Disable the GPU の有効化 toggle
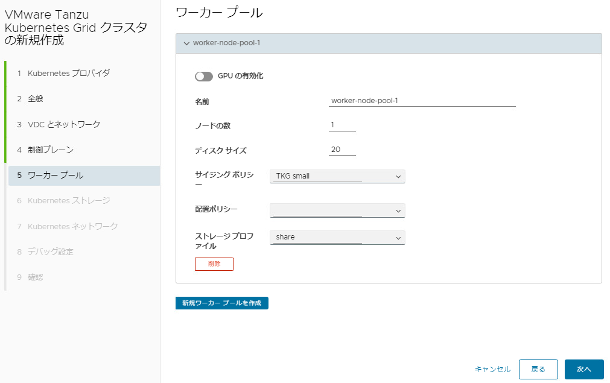The height and width of the screenshot is (383, 610). click(x=203, y=77)
